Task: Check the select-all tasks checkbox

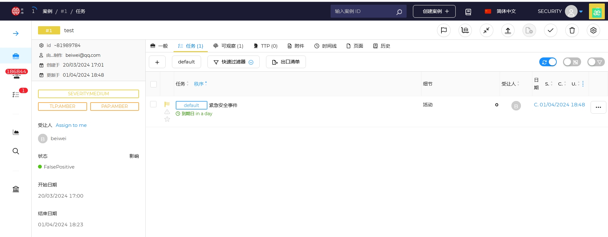Action: tap(154, 84)
